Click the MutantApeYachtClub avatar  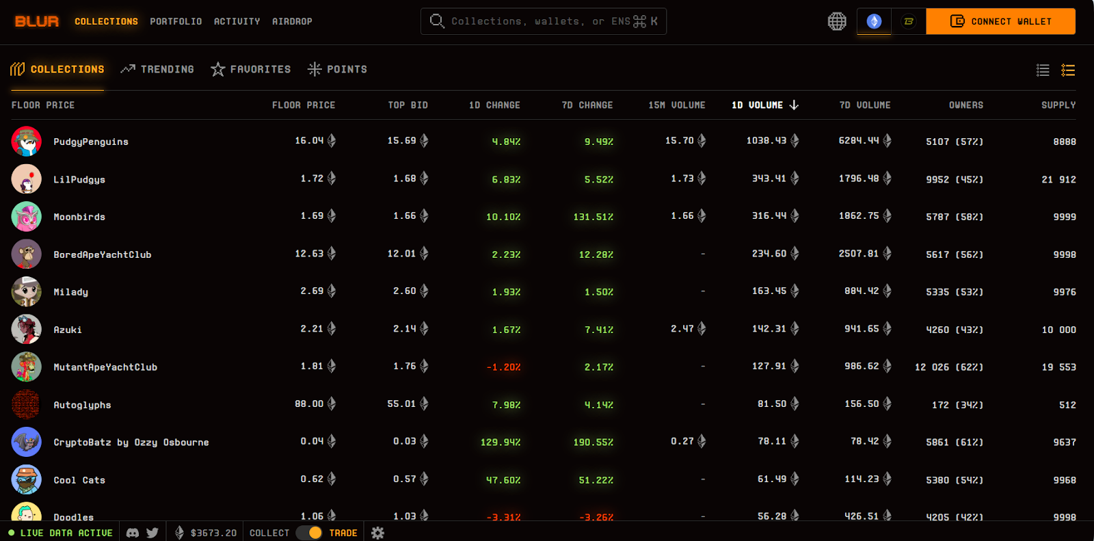point(27,367)
